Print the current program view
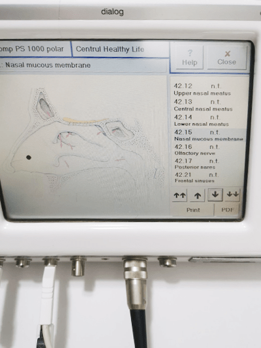 click(x=193, y=210)
